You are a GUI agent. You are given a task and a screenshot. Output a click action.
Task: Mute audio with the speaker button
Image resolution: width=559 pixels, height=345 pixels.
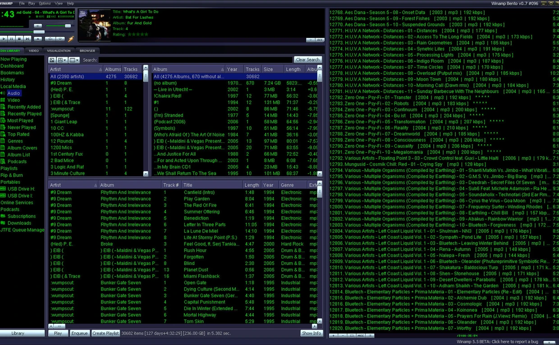38,26
